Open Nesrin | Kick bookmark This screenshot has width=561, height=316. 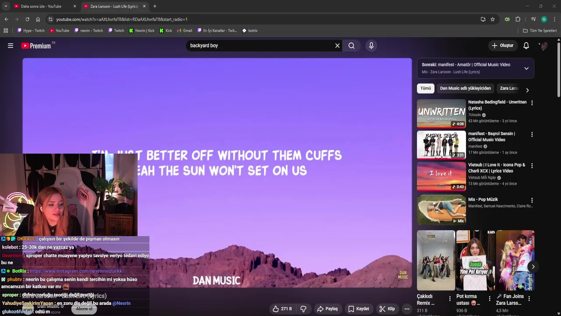tap(141, 31)
